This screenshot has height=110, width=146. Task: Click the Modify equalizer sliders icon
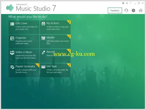(43, 38)
